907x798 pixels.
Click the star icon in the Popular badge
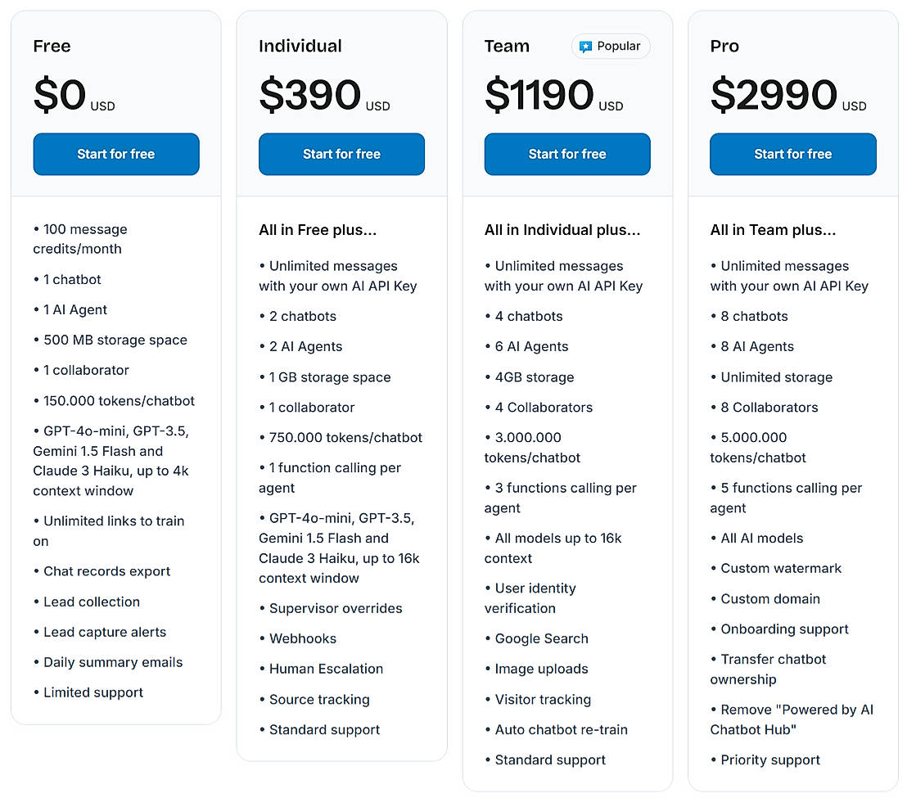pos(585,47)
